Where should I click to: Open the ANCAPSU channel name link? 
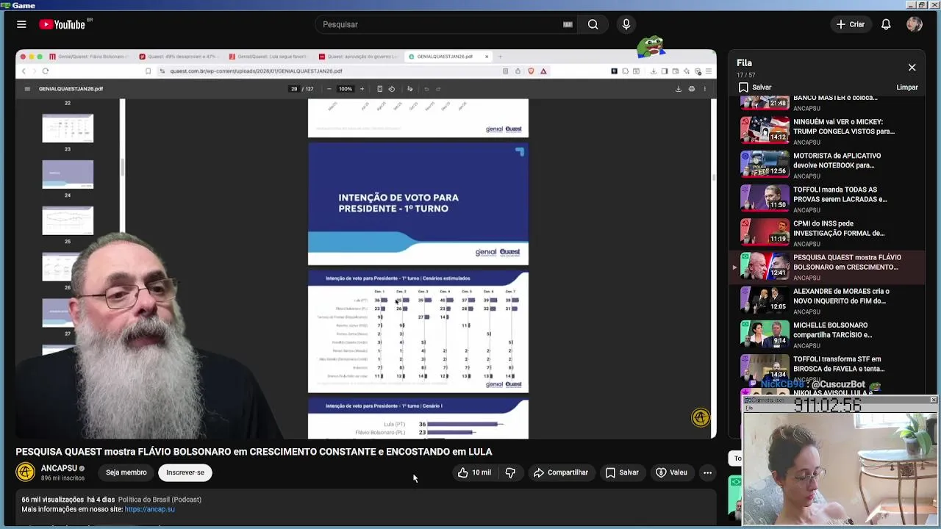coord(59,468)
